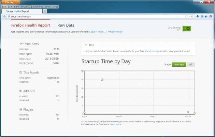
Task: Click Plugins enabled count 18
Action: coord(57,115)
